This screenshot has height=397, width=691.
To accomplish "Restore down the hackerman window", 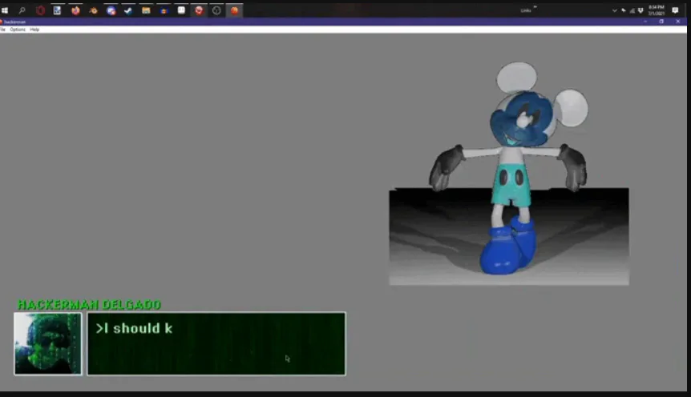I will [x=661, y=22].
